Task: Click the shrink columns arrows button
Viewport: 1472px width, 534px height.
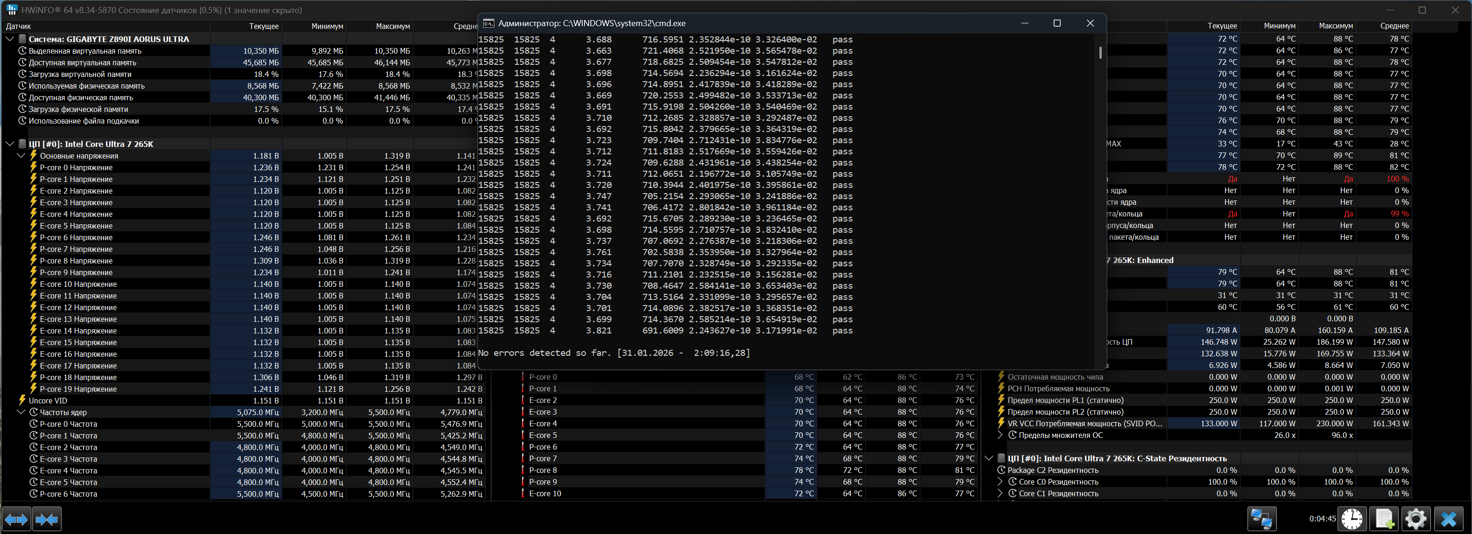Action: point(46,519)
